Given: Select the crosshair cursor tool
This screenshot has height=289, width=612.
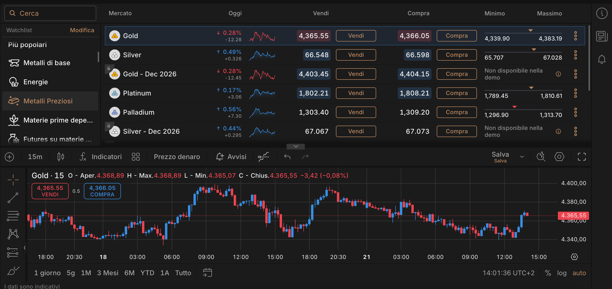Looking at the screenshot, I should [13, 179].
